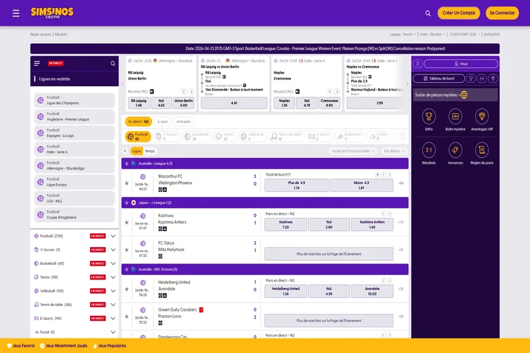Star the Australie - NPL Victoria league
Screen dimensions: 530x353
(127, 270)
